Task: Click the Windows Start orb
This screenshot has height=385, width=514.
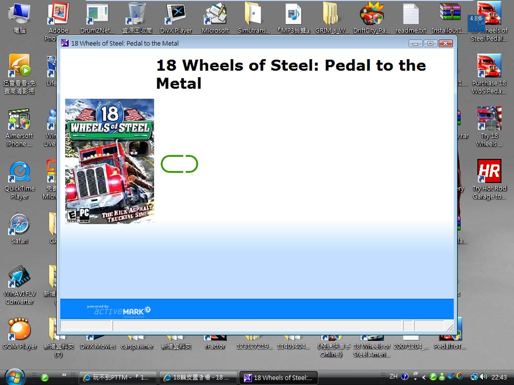Action: (14, 377)
